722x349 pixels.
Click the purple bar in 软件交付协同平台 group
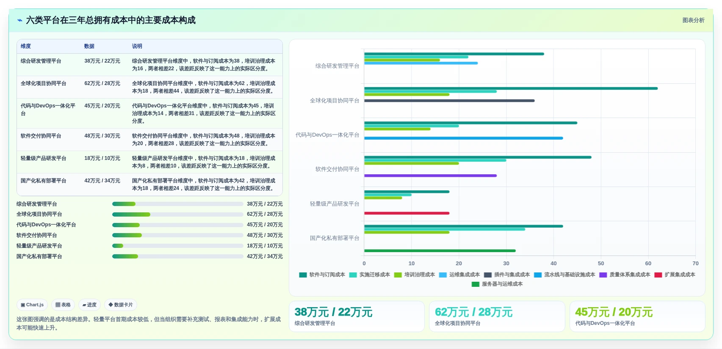(x=430, y=176)
